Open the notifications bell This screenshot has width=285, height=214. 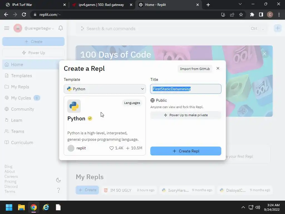(x=61, y=28)
